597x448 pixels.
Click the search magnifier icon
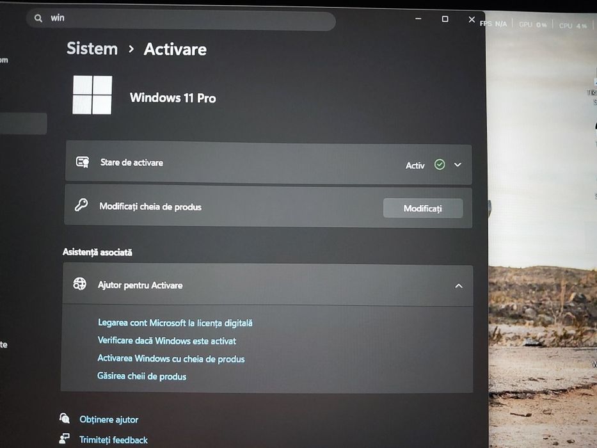(x=38, y=18)
